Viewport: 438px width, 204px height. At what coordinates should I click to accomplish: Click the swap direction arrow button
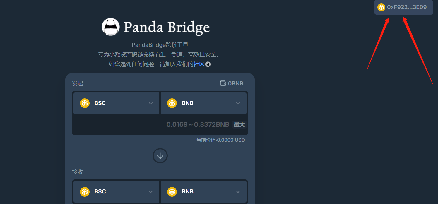pyautogui.click(x=160, y=156)
